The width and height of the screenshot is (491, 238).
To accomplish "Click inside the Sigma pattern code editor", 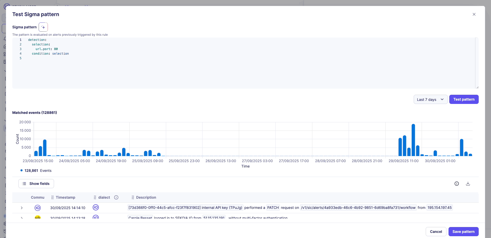I will coord(230,69).
